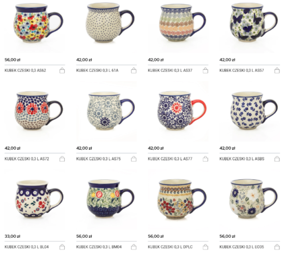Screen dimensions: 286x254
Task: Select the red-handled mug picture
Action: coord(178,111)
